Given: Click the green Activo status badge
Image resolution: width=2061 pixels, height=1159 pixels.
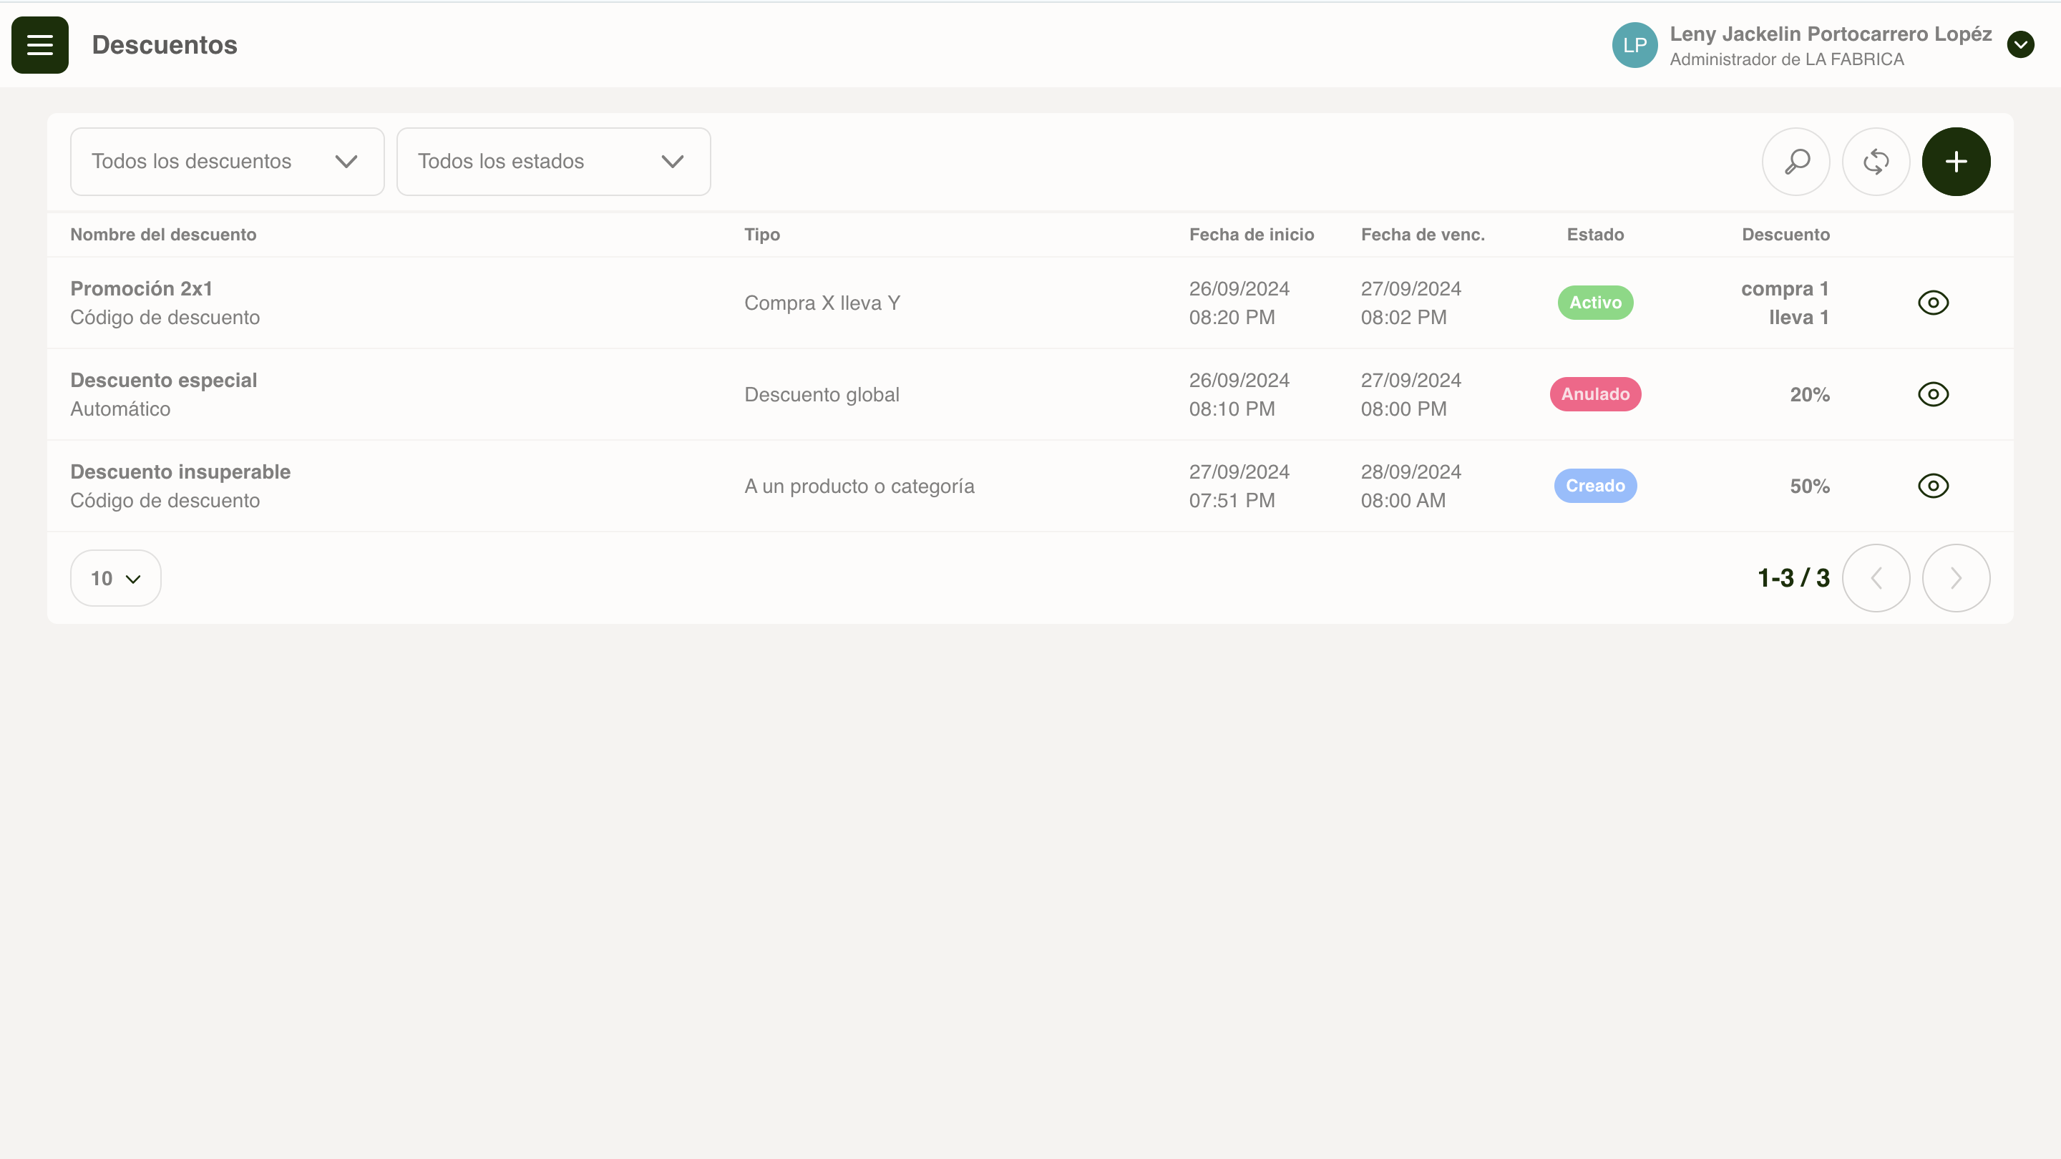Looking at the screenshot, I should click(1595, 303).
